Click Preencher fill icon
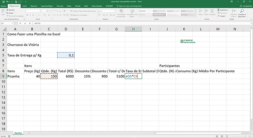 (x=219, y=13)
